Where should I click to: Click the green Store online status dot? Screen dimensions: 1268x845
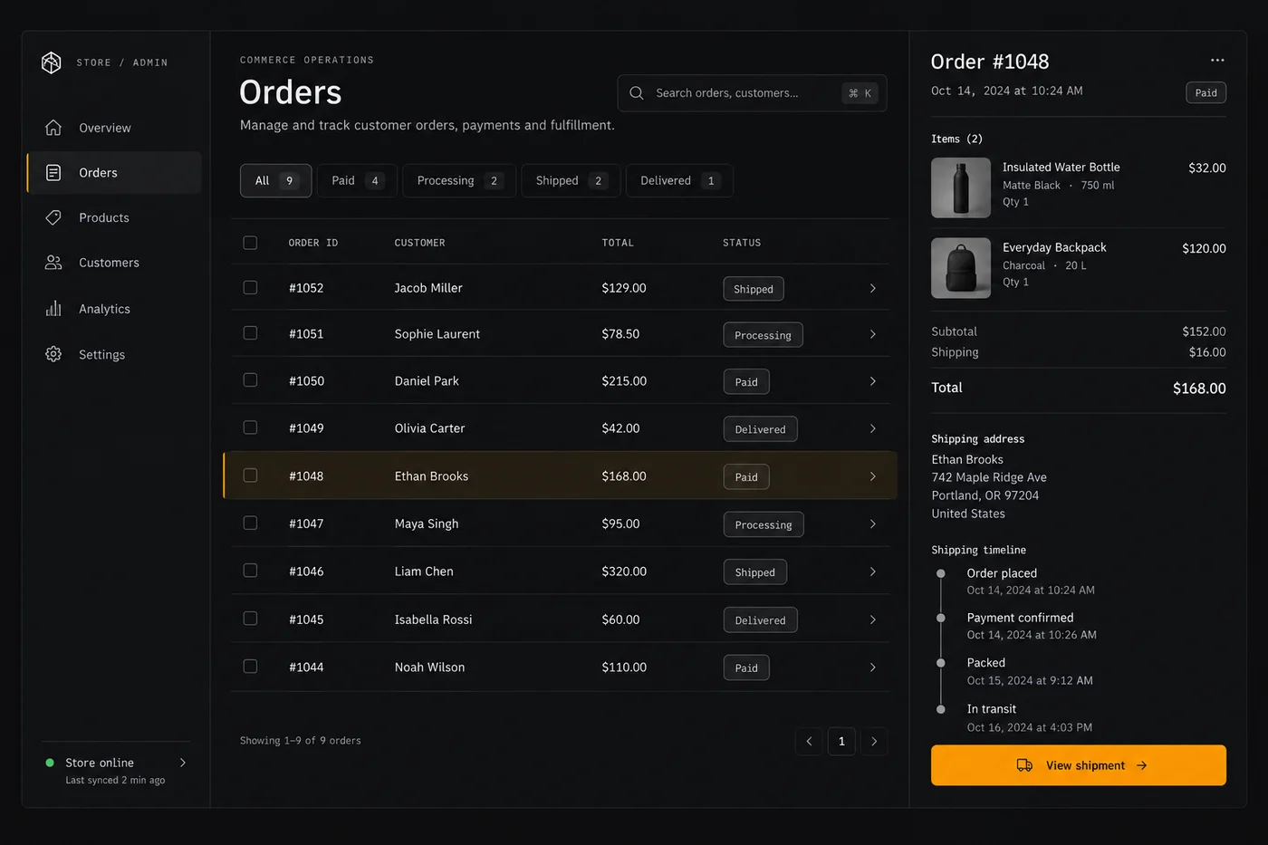click(x=50, y=763)
